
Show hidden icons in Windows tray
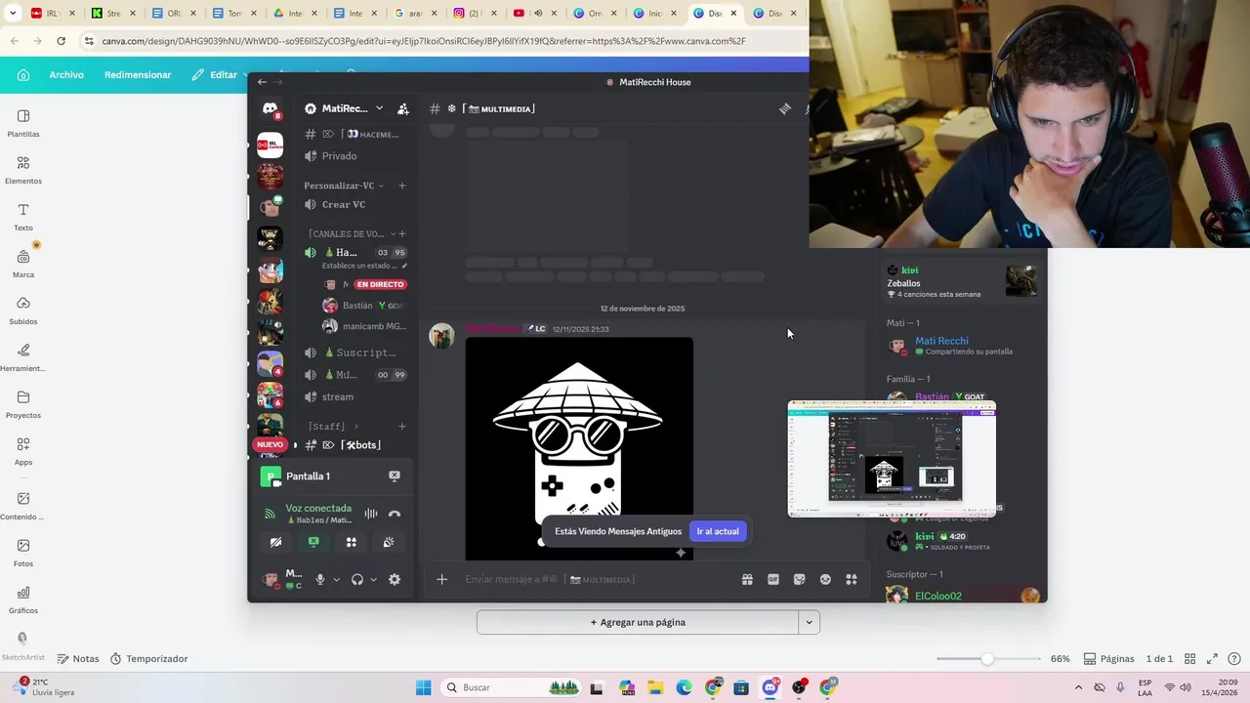(1078, 687)
